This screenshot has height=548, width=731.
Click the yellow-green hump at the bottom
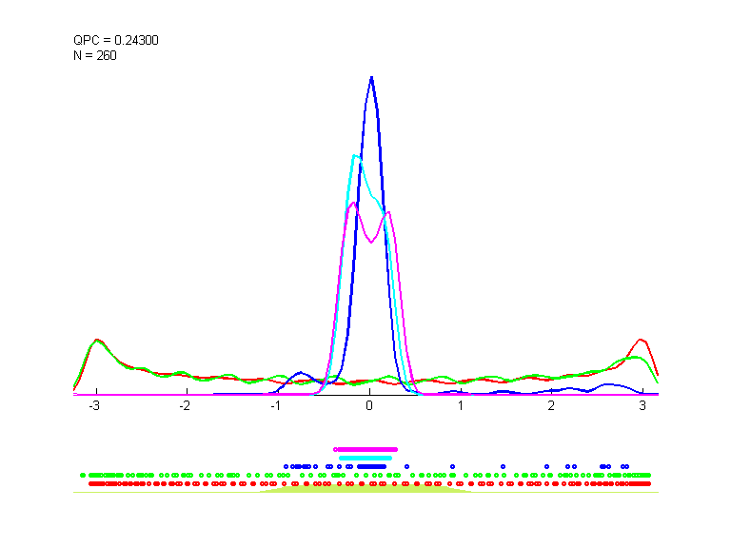(365, 489)
